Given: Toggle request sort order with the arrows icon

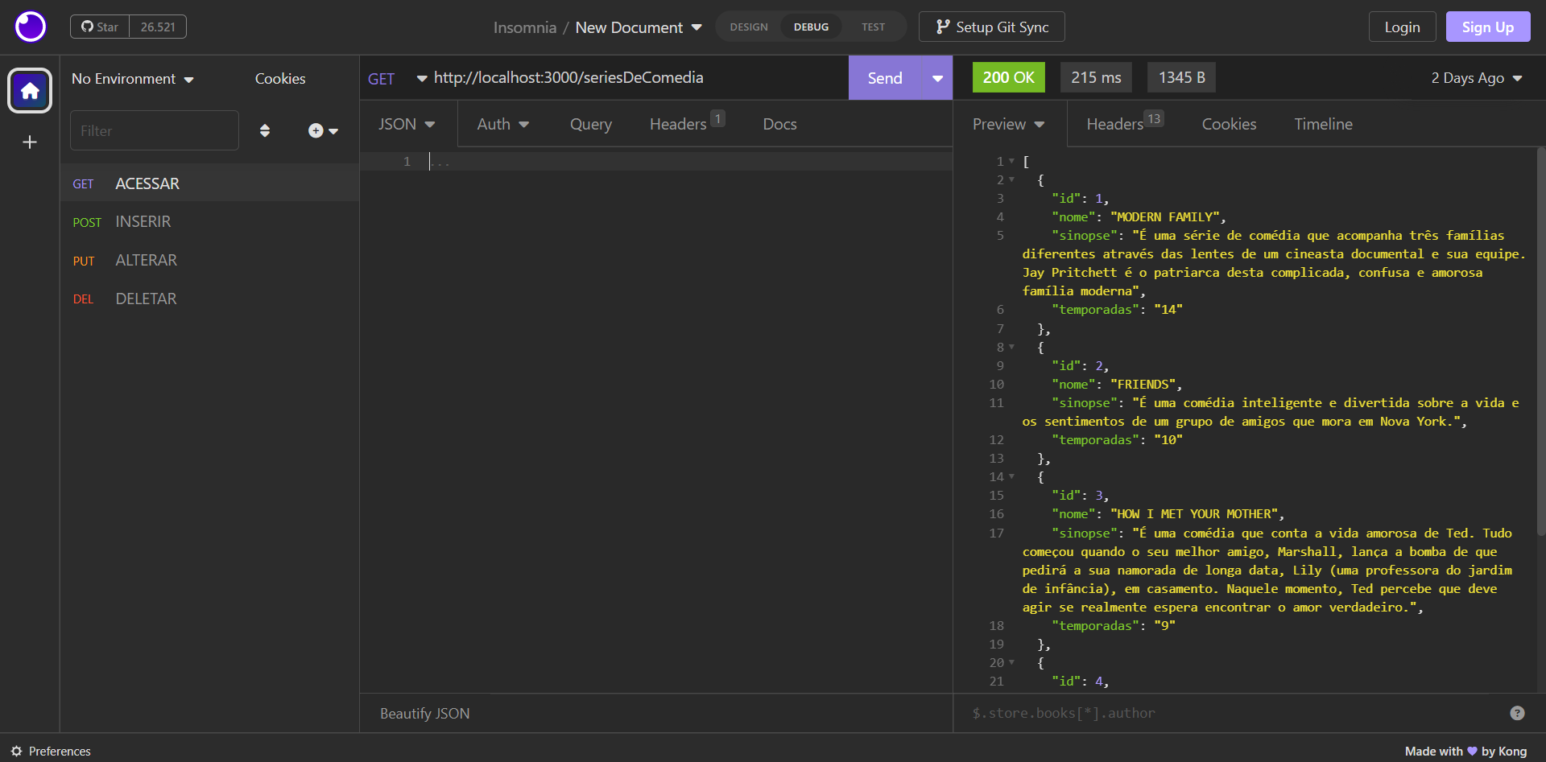Looking at the screenshot, I should pyautogui.click(x=266, y=130).
